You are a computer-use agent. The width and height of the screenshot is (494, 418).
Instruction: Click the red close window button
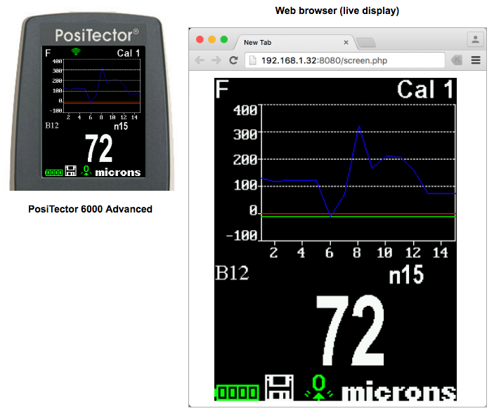coord(200,39)
